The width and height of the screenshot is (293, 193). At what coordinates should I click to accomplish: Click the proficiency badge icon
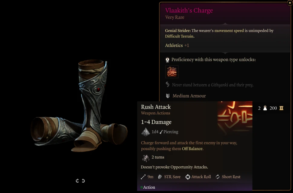[167, 60]
